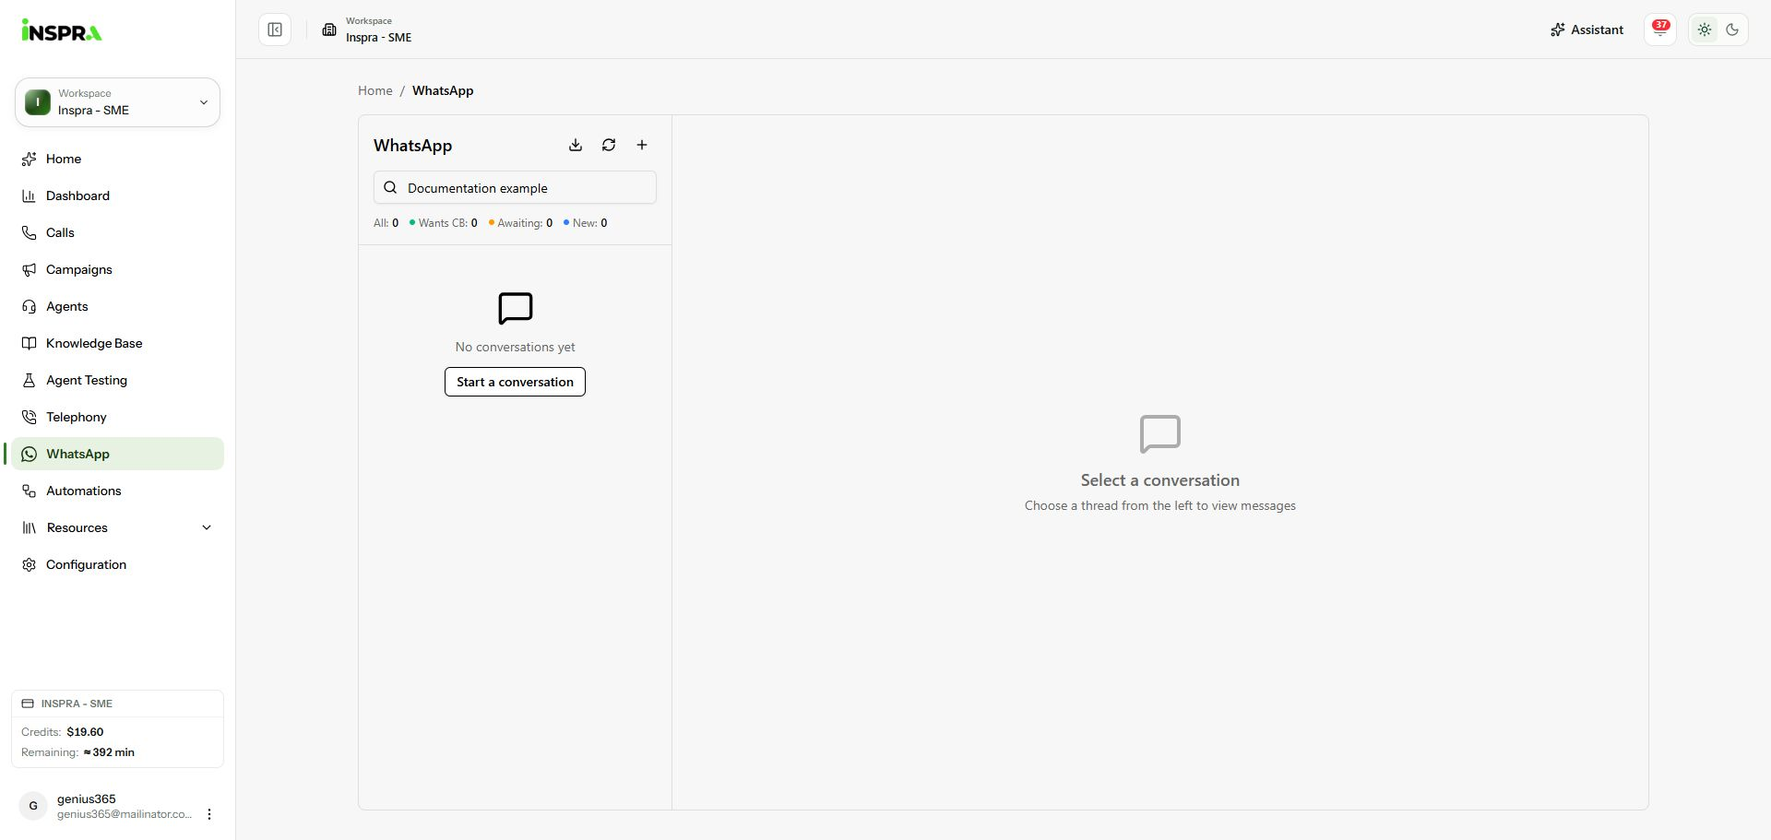Open user menu three-dot icon
This screenshot has height=840, width=1771.
point(209,814)
